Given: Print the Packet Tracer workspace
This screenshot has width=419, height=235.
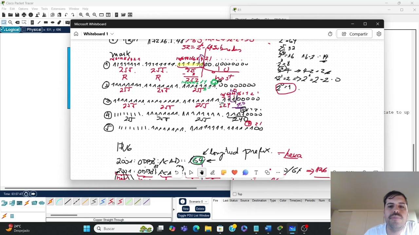Looking at the screenshot, I should tap(24, 15).
